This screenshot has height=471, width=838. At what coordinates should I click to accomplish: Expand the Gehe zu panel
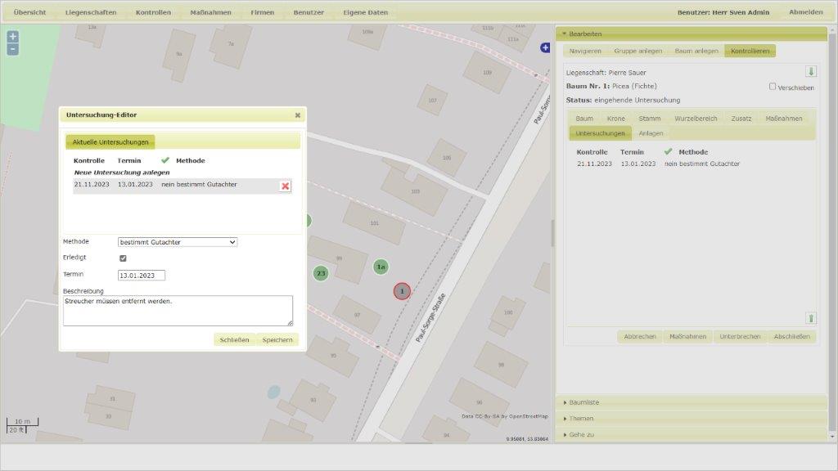point(581,435)
